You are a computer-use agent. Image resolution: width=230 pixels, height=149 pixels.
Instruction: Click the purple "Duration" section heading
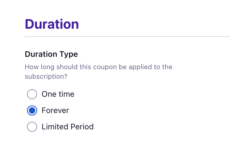[52, 24]
